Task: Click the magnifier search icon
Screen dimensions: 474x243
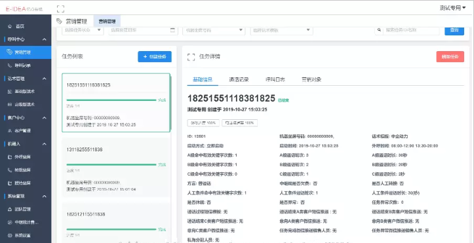Action: (379, 30)
